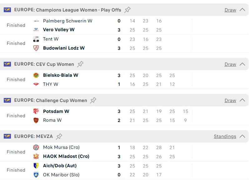Viewport: 249px width, 181px height.
Task: Click the Roma W team logo
Action: coord(36,120)
